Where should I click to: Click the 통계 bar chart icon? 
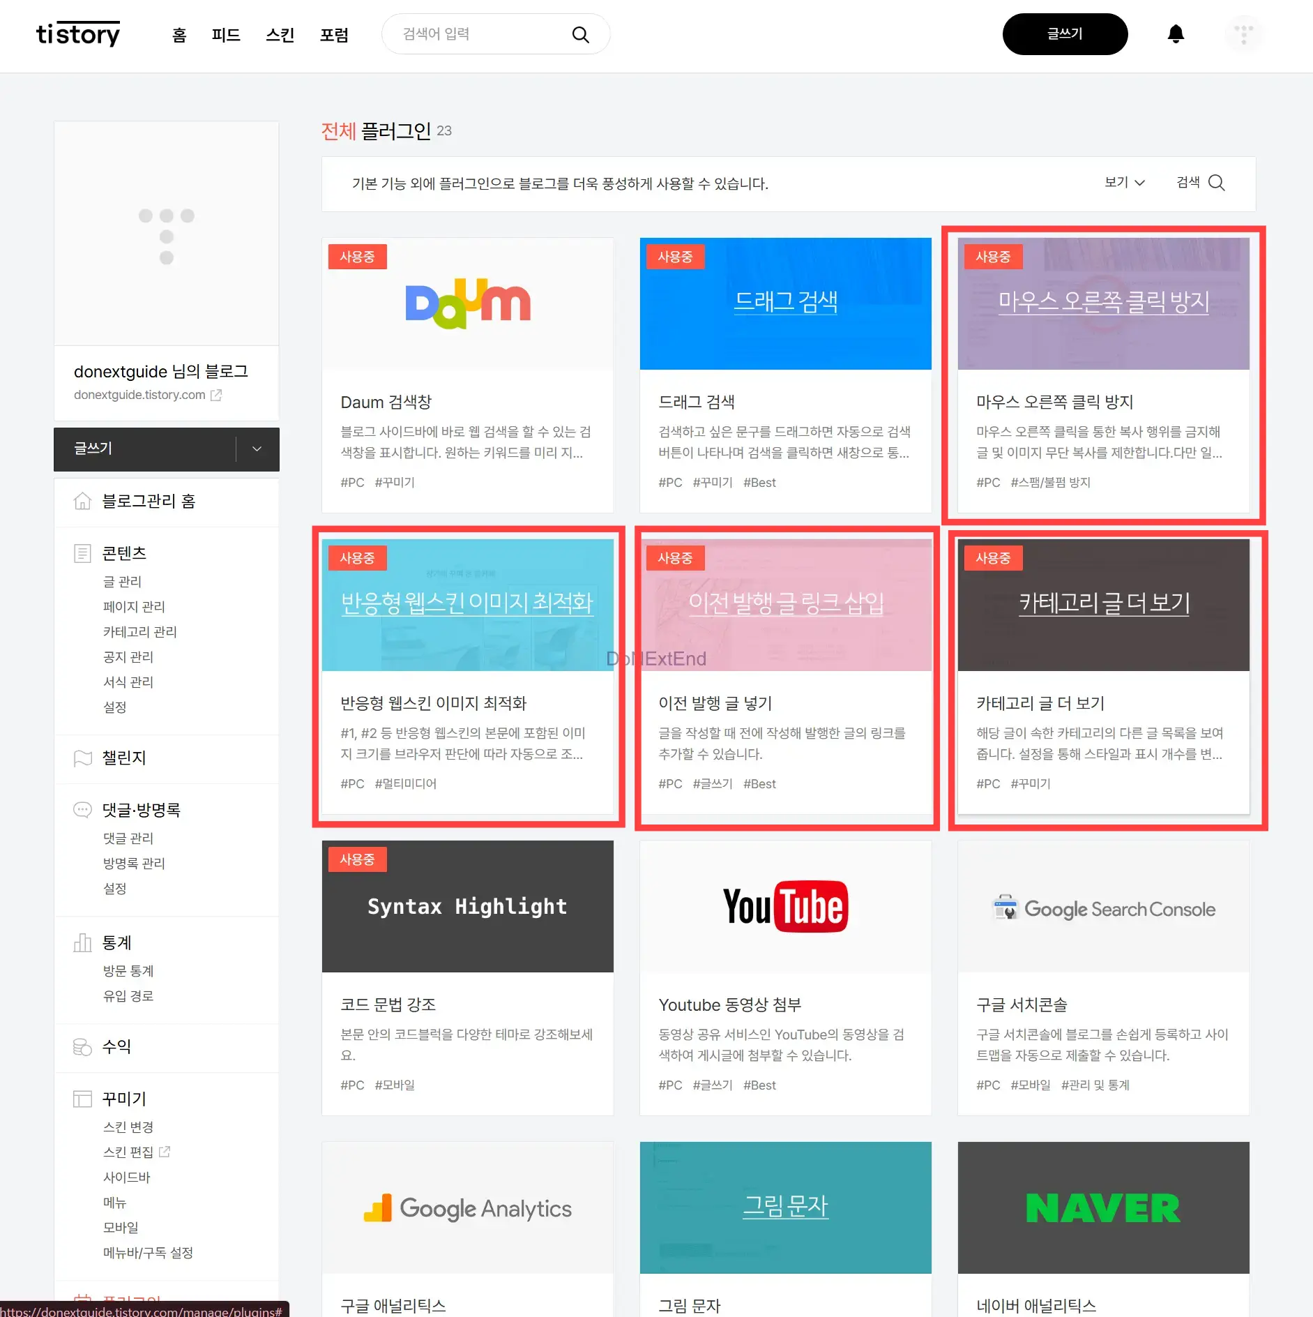coord(82,943)
